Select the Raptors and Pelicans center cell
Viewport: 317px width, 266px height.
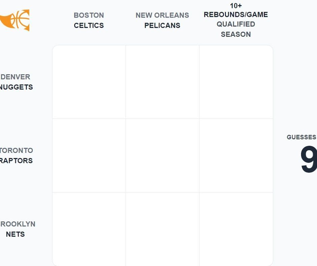click(163, 156)
